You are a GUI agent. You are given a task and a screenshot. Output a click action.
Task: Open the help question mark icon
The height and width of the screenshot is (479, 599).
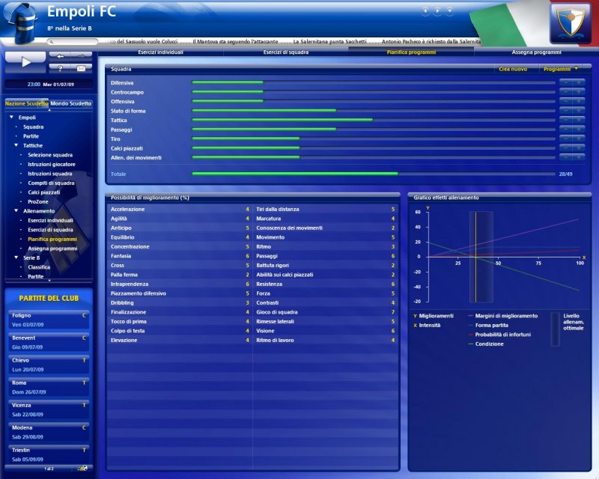coord(59,68)
